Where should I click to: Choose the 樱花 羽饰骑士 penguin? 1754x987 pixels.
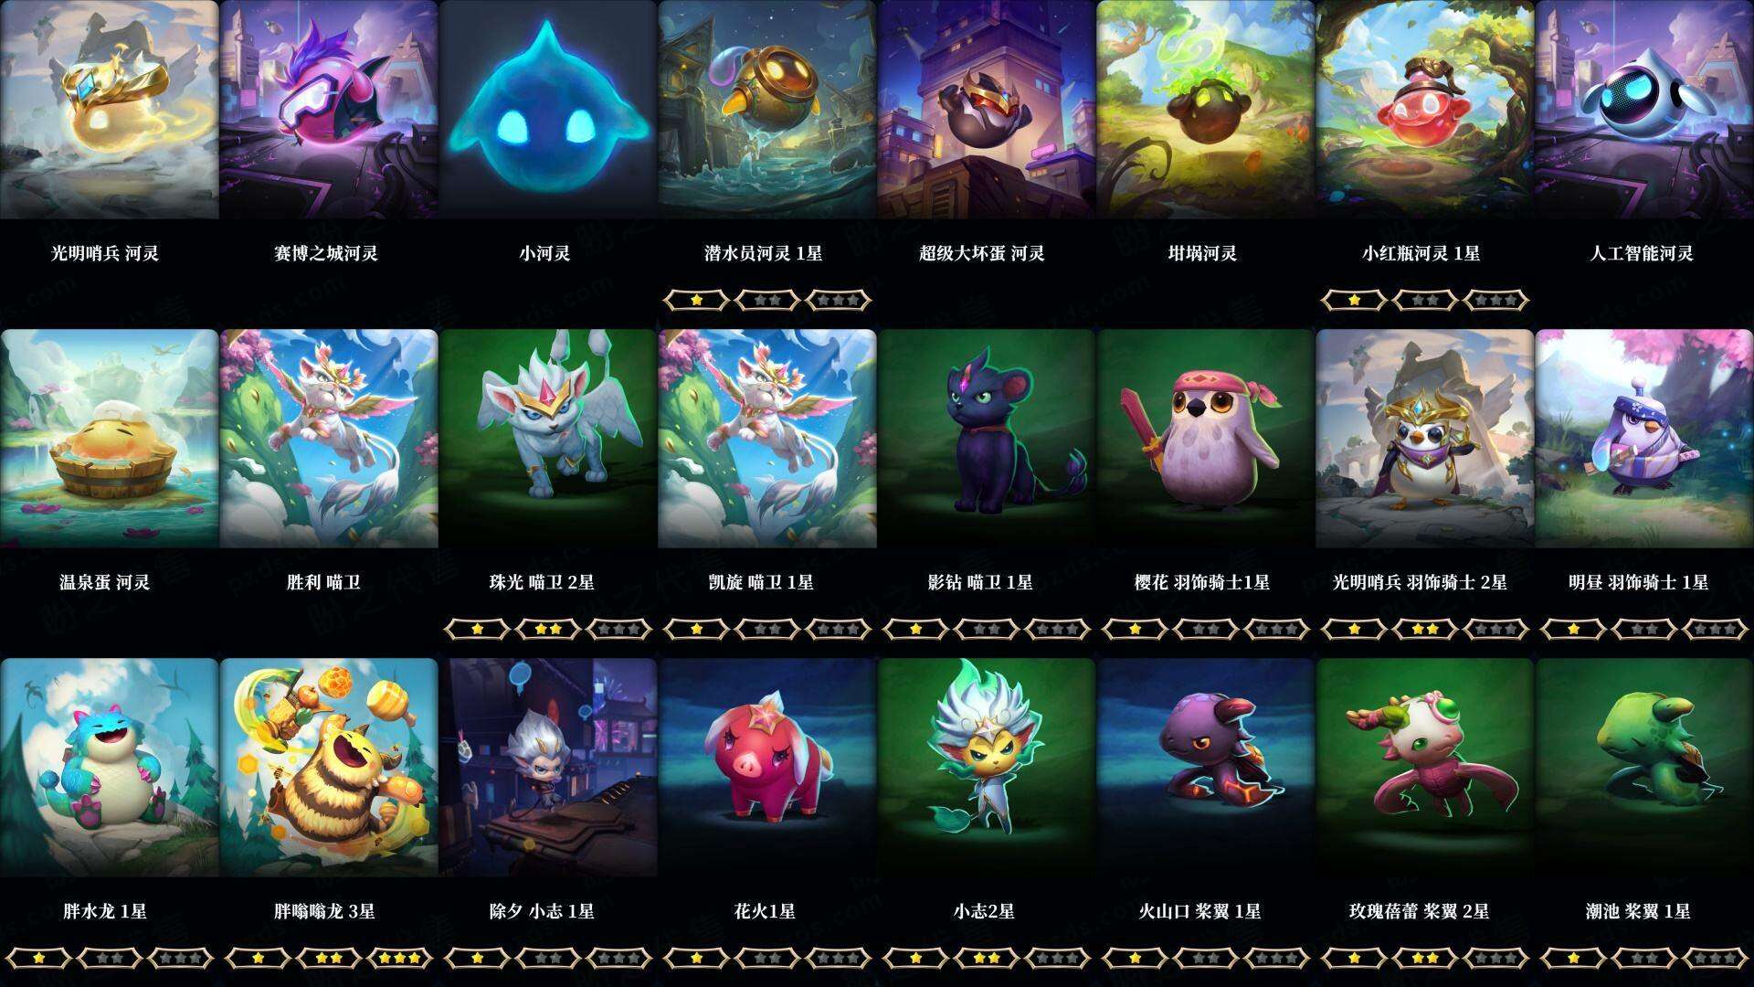click(x=1206, y=439)
